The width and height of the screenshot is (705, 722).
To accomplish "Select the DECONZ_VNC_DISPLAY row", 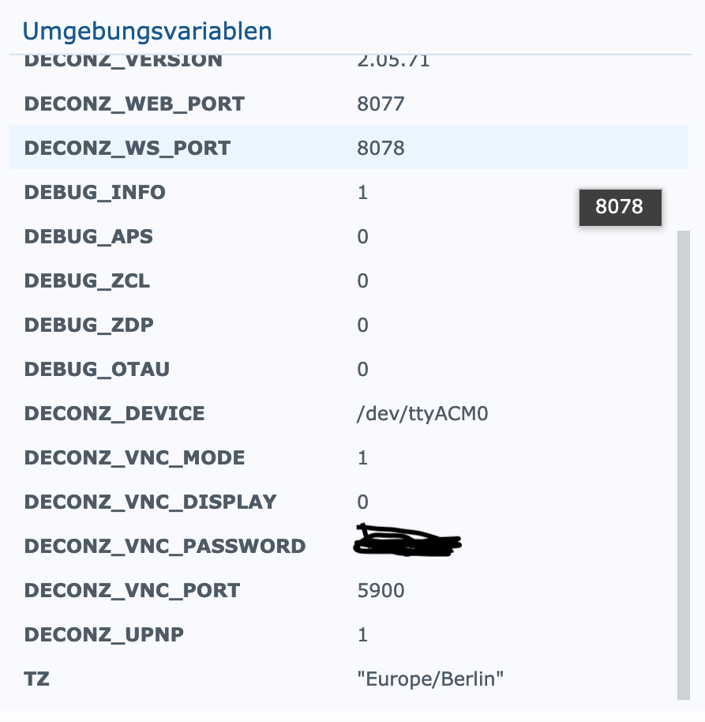I will click(349, 502).
